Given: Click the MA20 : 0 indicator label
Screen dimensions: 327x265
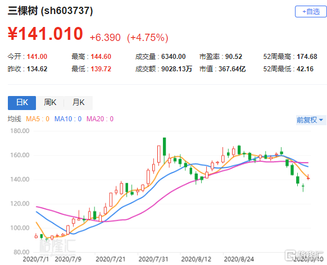Looking at the screenshot, I should (x=100, y=119).
